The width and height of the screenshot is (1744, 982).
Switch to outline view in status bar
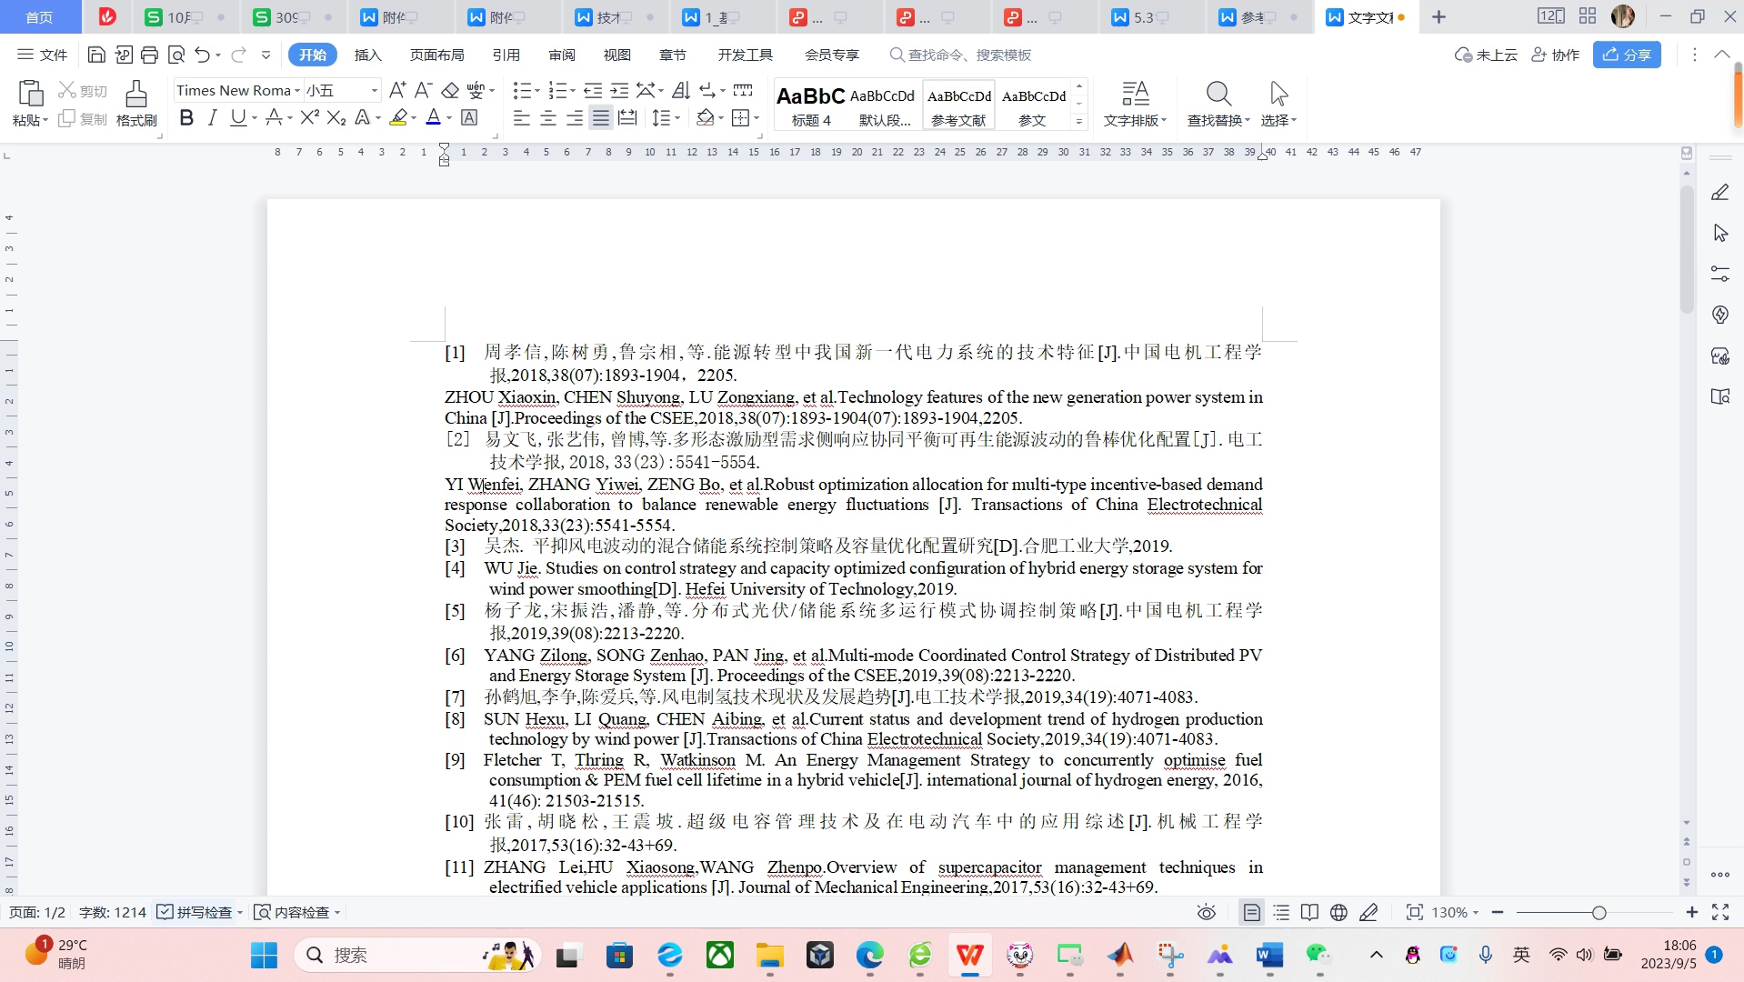click(x=1281, y=912)
